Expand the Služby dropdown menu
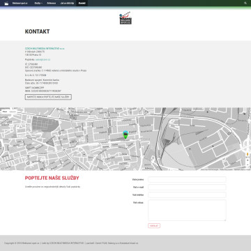The height and width of the screenshot is (251, 251). (38, 3)
